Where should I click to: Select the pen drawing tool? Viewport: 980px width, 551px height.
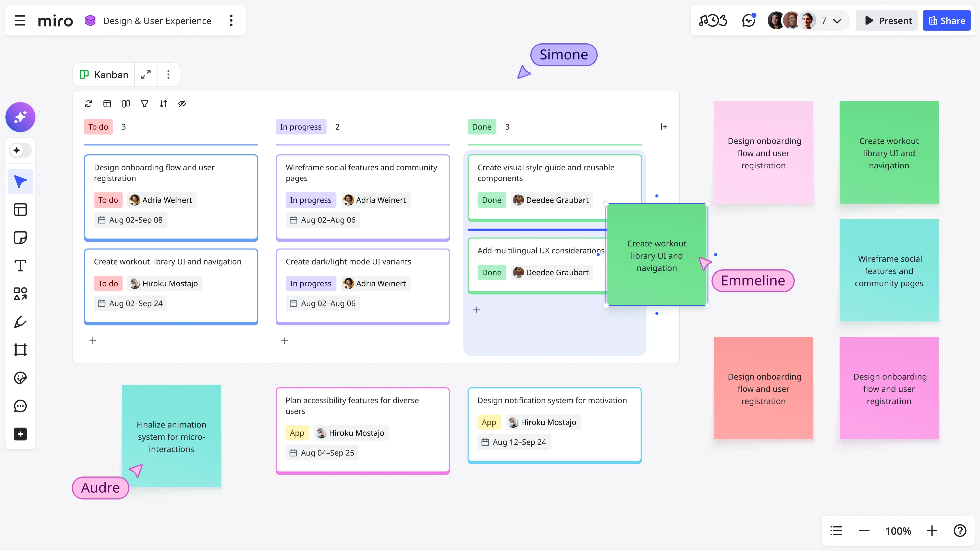tap(20, 322)
